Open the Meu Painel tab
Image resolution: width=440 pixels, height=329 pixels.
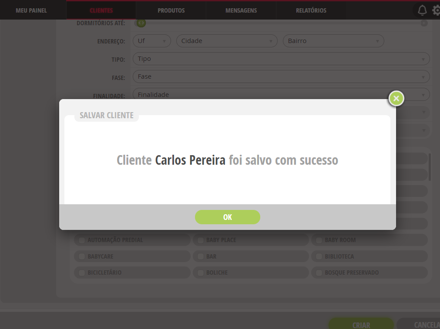click(31, 10)
